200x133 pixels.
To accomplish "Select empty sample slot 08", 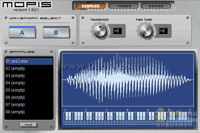I will (29, 112).
